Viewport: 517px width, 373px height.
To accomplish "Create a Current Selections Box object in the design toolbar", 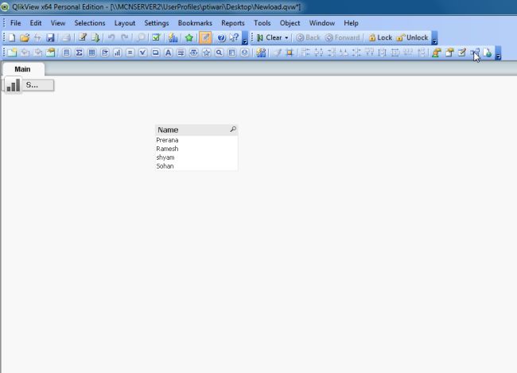I will [x=142, y=52].
